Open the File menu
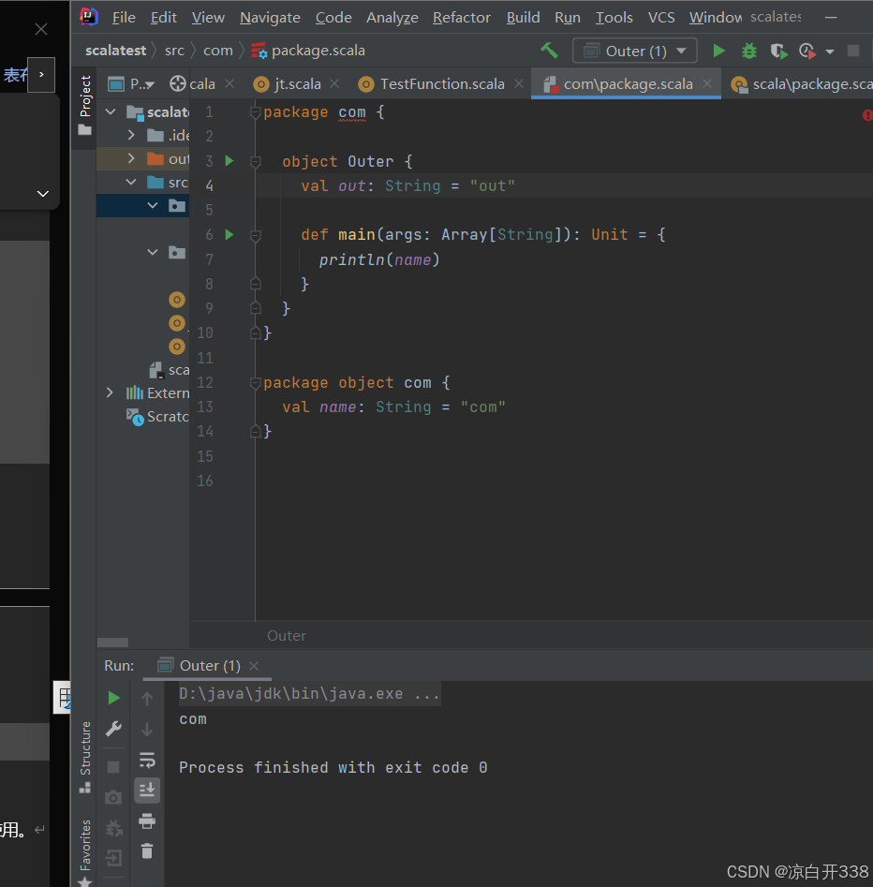 point(124,18)
